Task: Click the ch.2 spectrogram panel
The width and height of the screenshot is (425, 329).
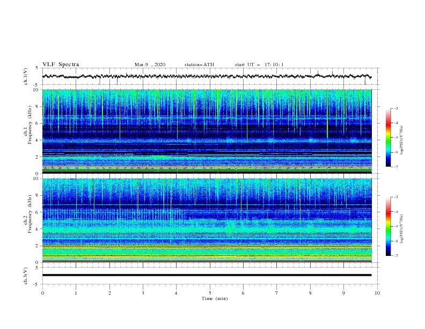Action: (x=207, y=220)
